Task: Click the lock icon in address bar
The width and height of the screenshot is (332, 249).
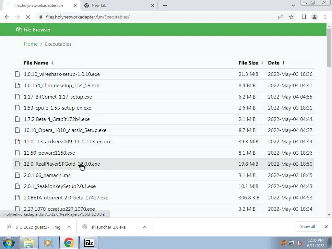Action: tap(41, 17)
